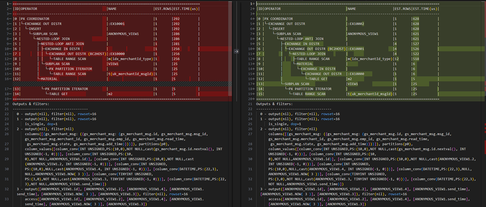Screen dimensions: 486x207
Task: Click 'is_single, dop=1' in the left pane
Action: click(x=42, y=124)
